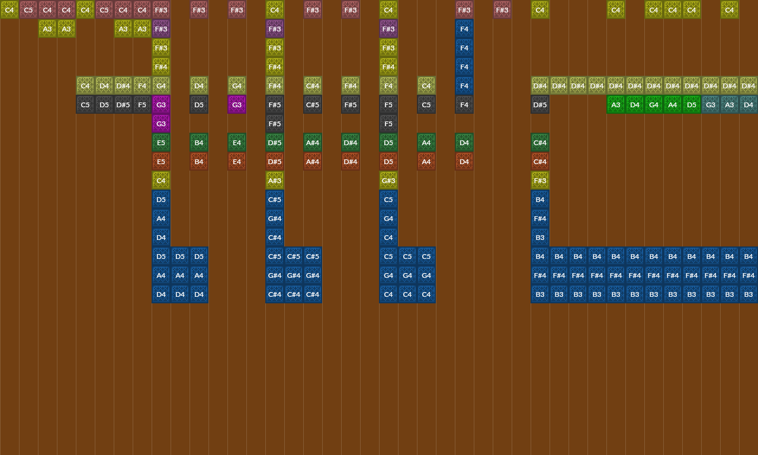Image resolution: width=758 pixels, height=455 pixels.
Task: Select the yellow G#3 note block
Action: pyautogui.click(x=388, y=181)
